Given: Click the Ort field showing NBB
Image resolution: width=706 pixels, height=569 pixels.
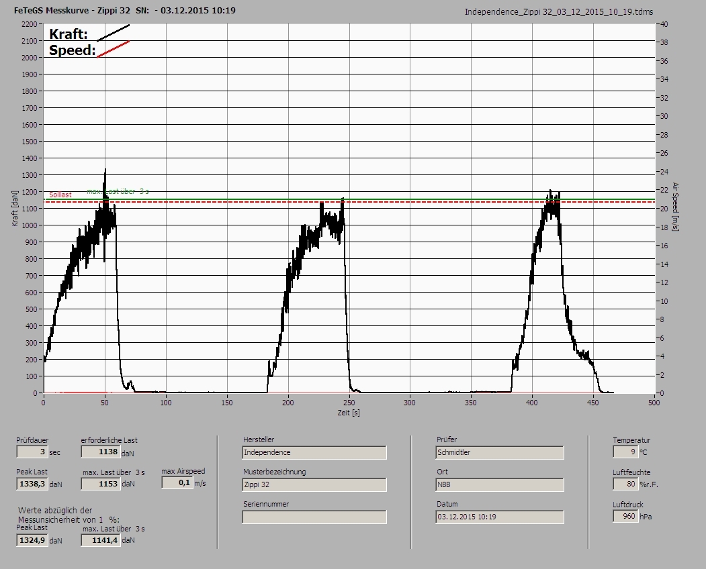Looking at the screenshot, I should click(500, 484).
